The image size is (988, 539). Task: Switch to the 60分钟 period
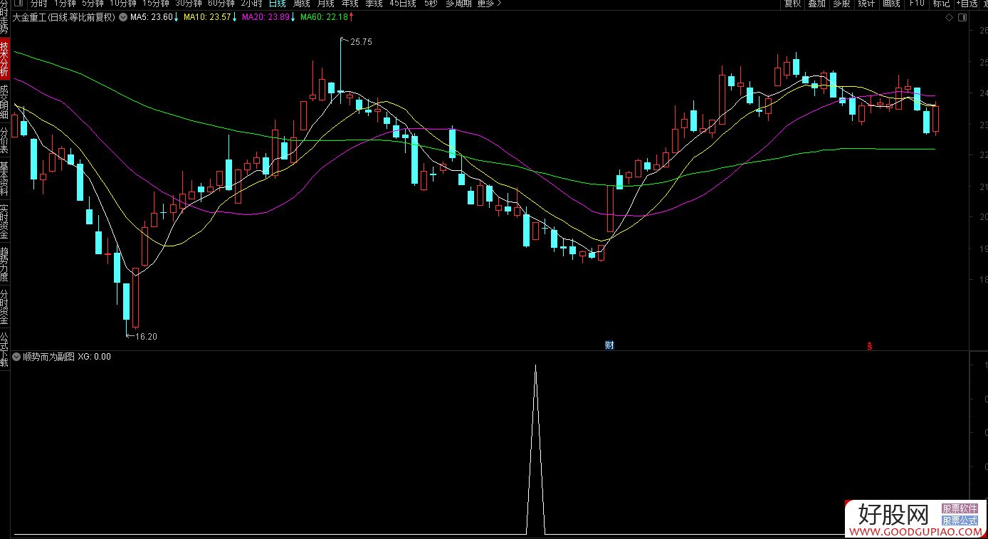(x=221, y=4)
